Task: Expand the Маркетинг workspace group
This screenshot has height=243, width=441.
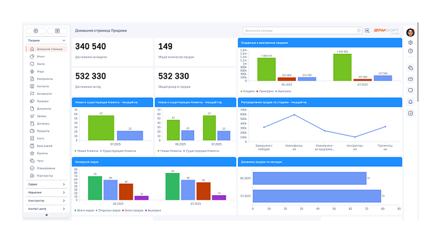Action: coord(47,193)
